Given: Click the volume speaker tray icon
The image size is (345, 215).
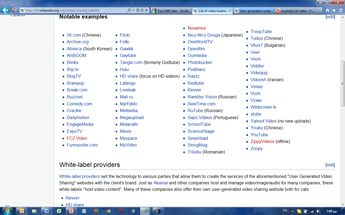Looking at the screenshot, I should (318, 211).
